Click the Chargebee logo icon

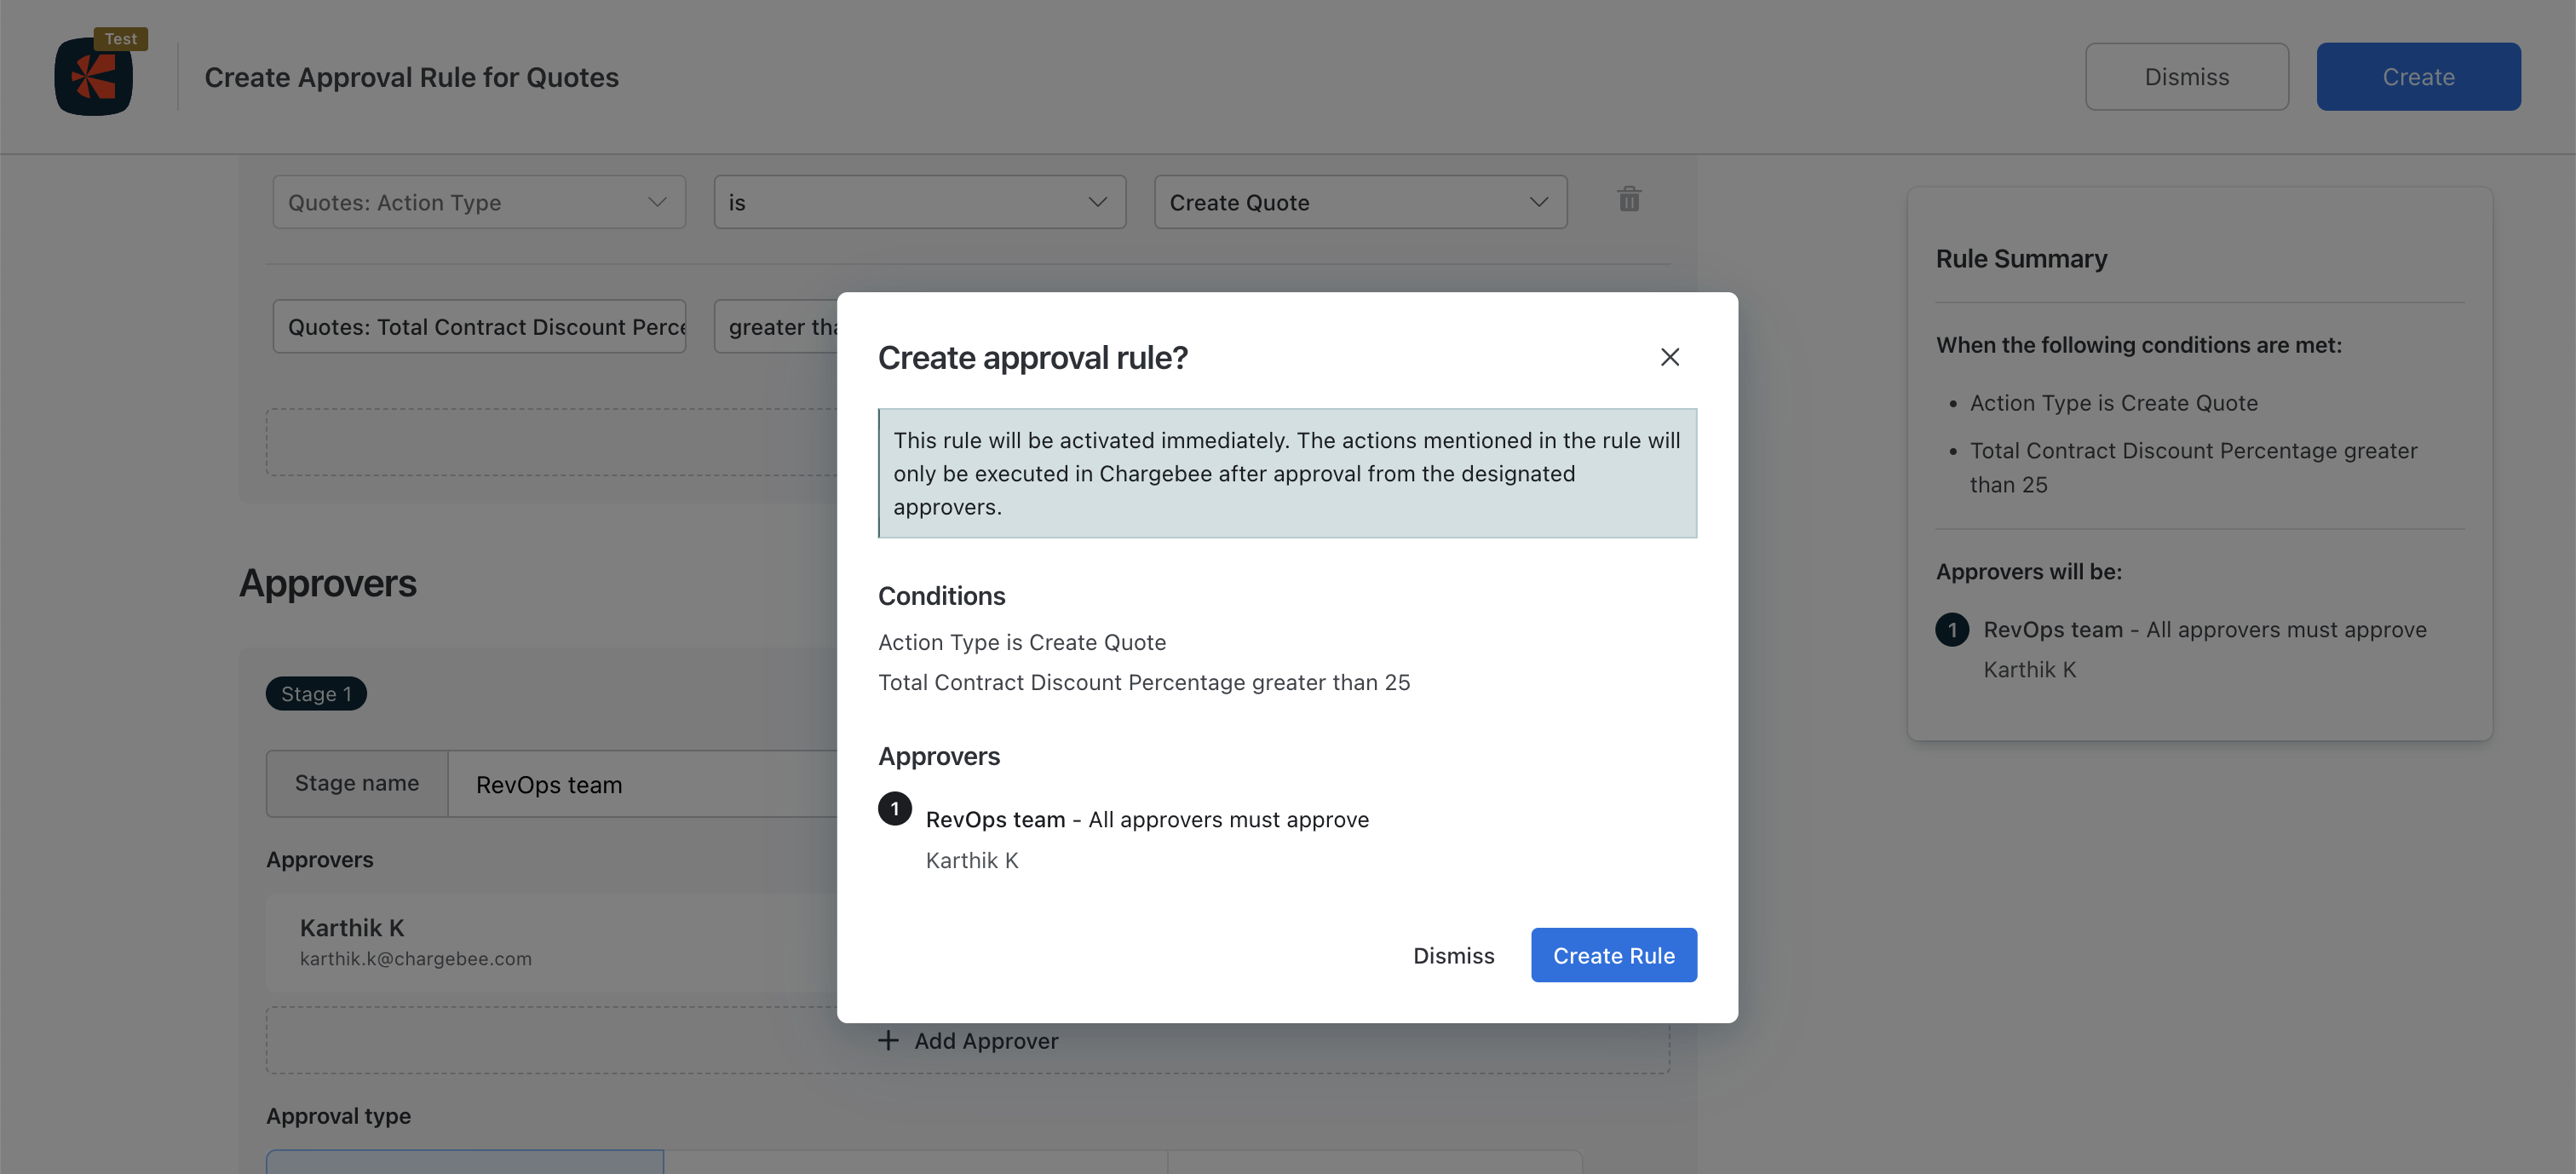[x=93, y=78]
